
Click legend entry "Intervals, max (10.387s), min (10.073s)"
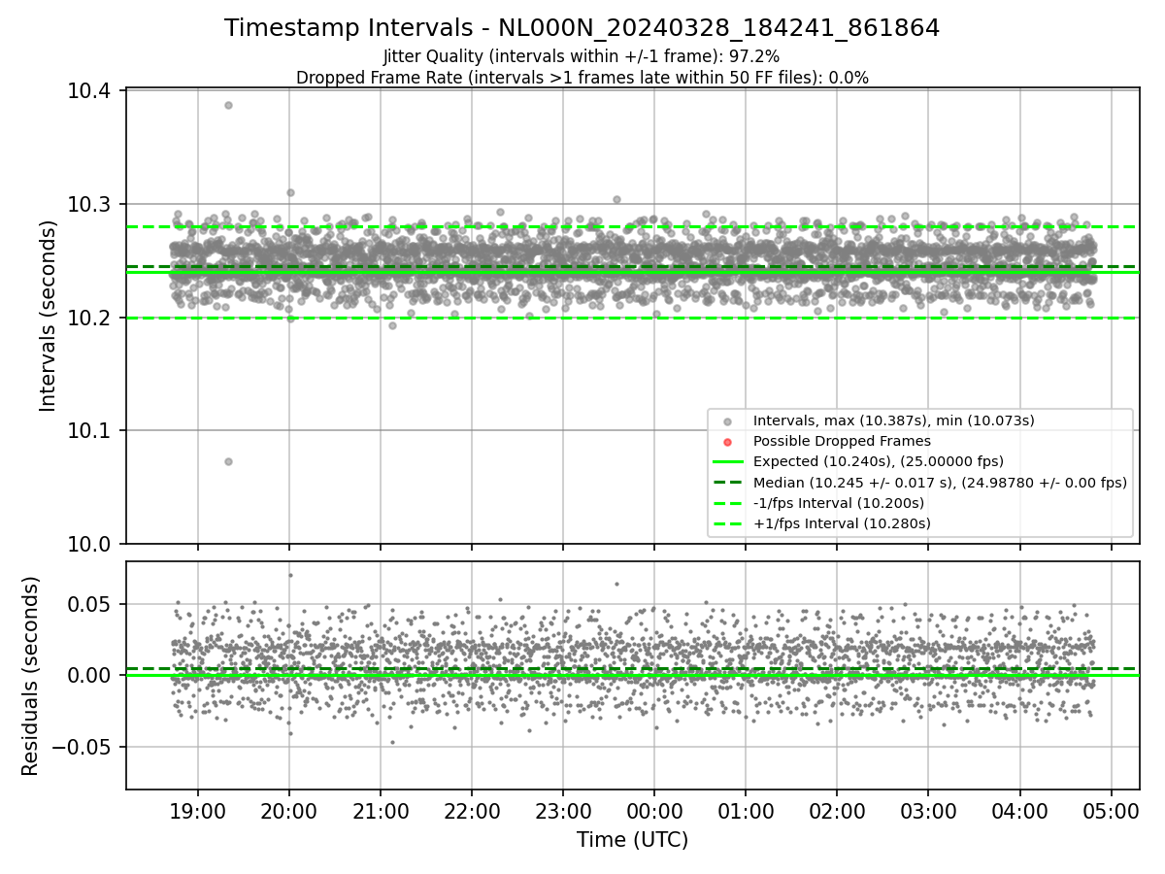coord(893,420)
